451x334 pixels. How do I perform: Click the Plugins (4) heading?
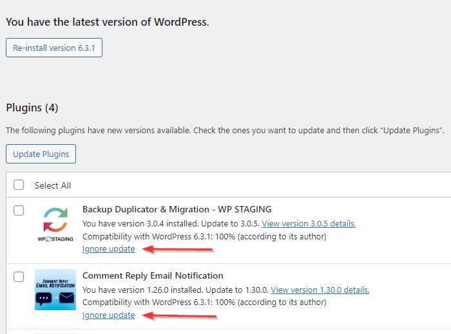(32, 108)
